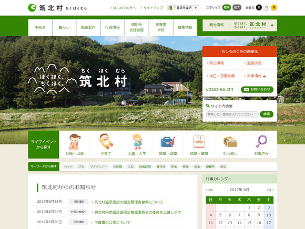Click the hero ほくほく、ちくほく。 mountain logo
Image resolution: width=305 pixels, height=229 pixels.
pos(52,79)
